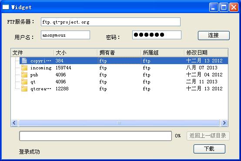Focus the 用户名 anonymous field
The image size is (241, 161).
point(66,35)
